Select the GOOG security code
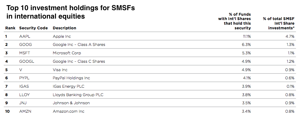The image size is (298, 115). (25, 45)
